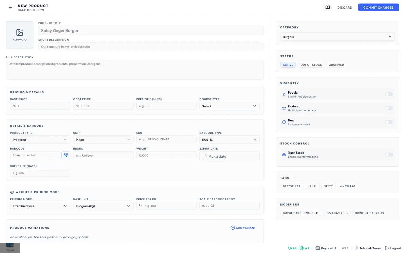Scan barcode with the QR icon
This screenshot has height=253, width=405.
point(66,155)
